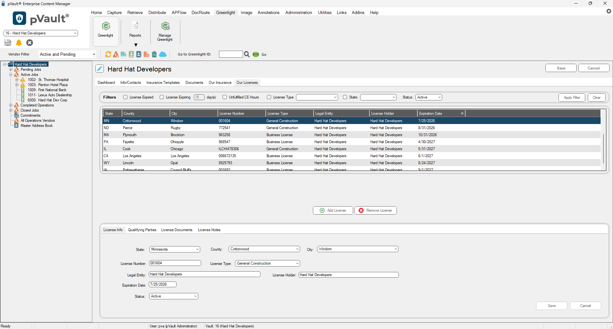Screen dimensions: 613x329
Task: Click the License Number input field
Action: point(175,263)
